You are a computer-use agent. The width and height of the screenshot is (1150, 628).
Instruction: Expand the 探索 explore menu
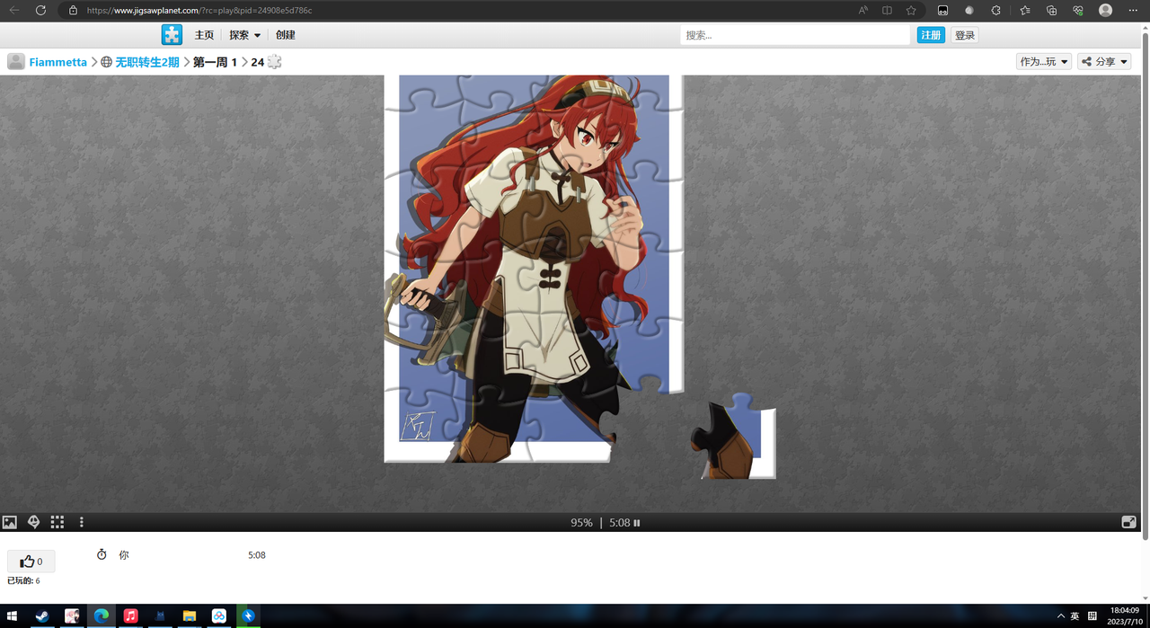pyautogui.click(x=244, y=35)
